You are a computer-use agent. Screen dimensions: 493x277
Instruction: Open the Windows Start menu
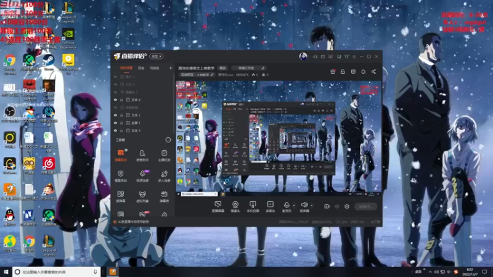6,271
